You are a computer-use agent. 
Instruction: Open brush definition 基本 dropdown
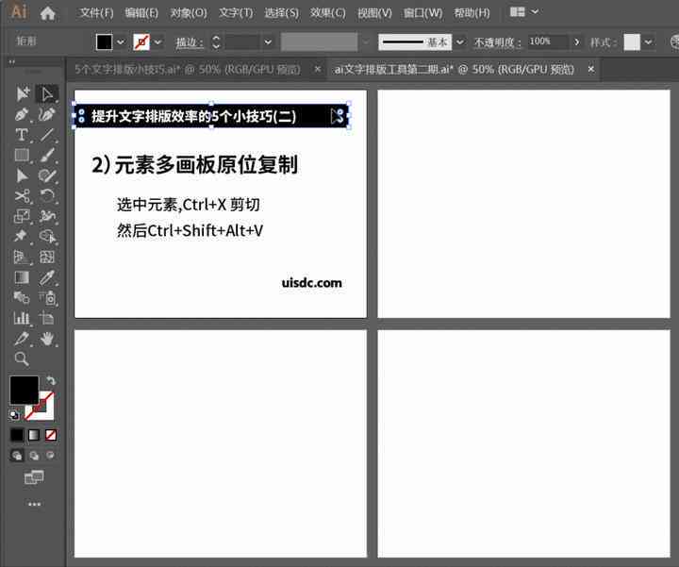(x=460, y=42)
